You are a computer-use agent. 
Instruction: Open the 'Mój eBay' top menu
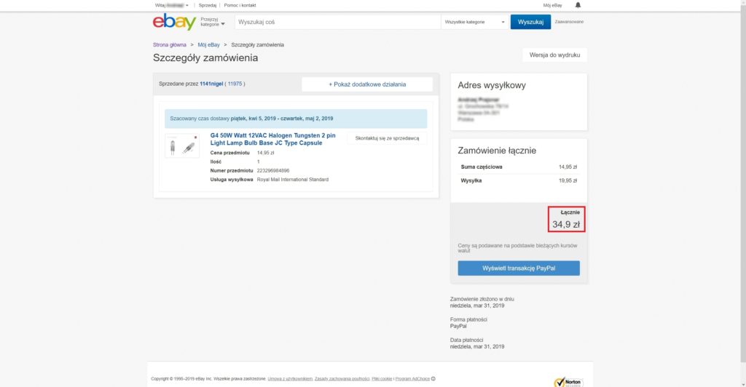pyautogui.click(x=552, y=5)
